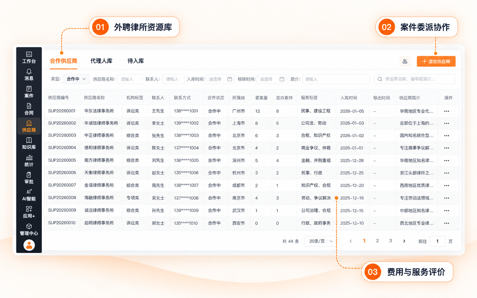477x298 pixels.
Task: Click the supplier search box
Action: pyautogui.click(x=415, y=79)
